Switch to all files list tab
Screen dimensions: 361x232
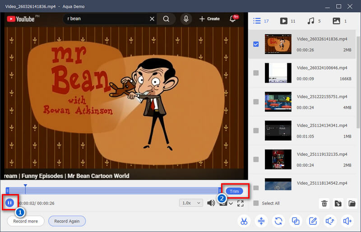click(261, 21)
